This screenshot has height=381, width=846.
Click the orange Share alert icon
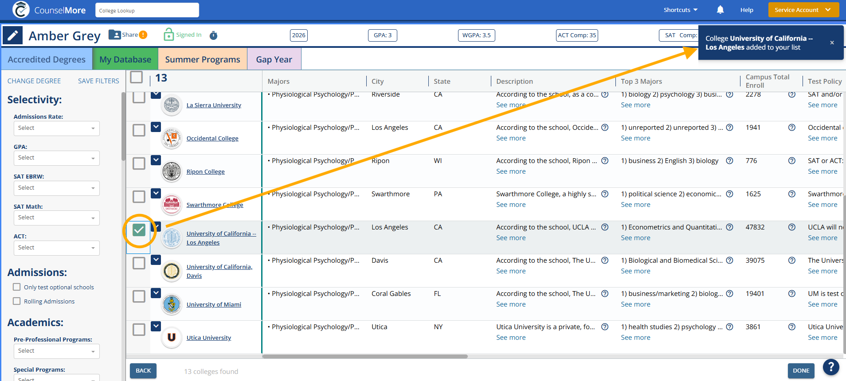tap(143, 35)
